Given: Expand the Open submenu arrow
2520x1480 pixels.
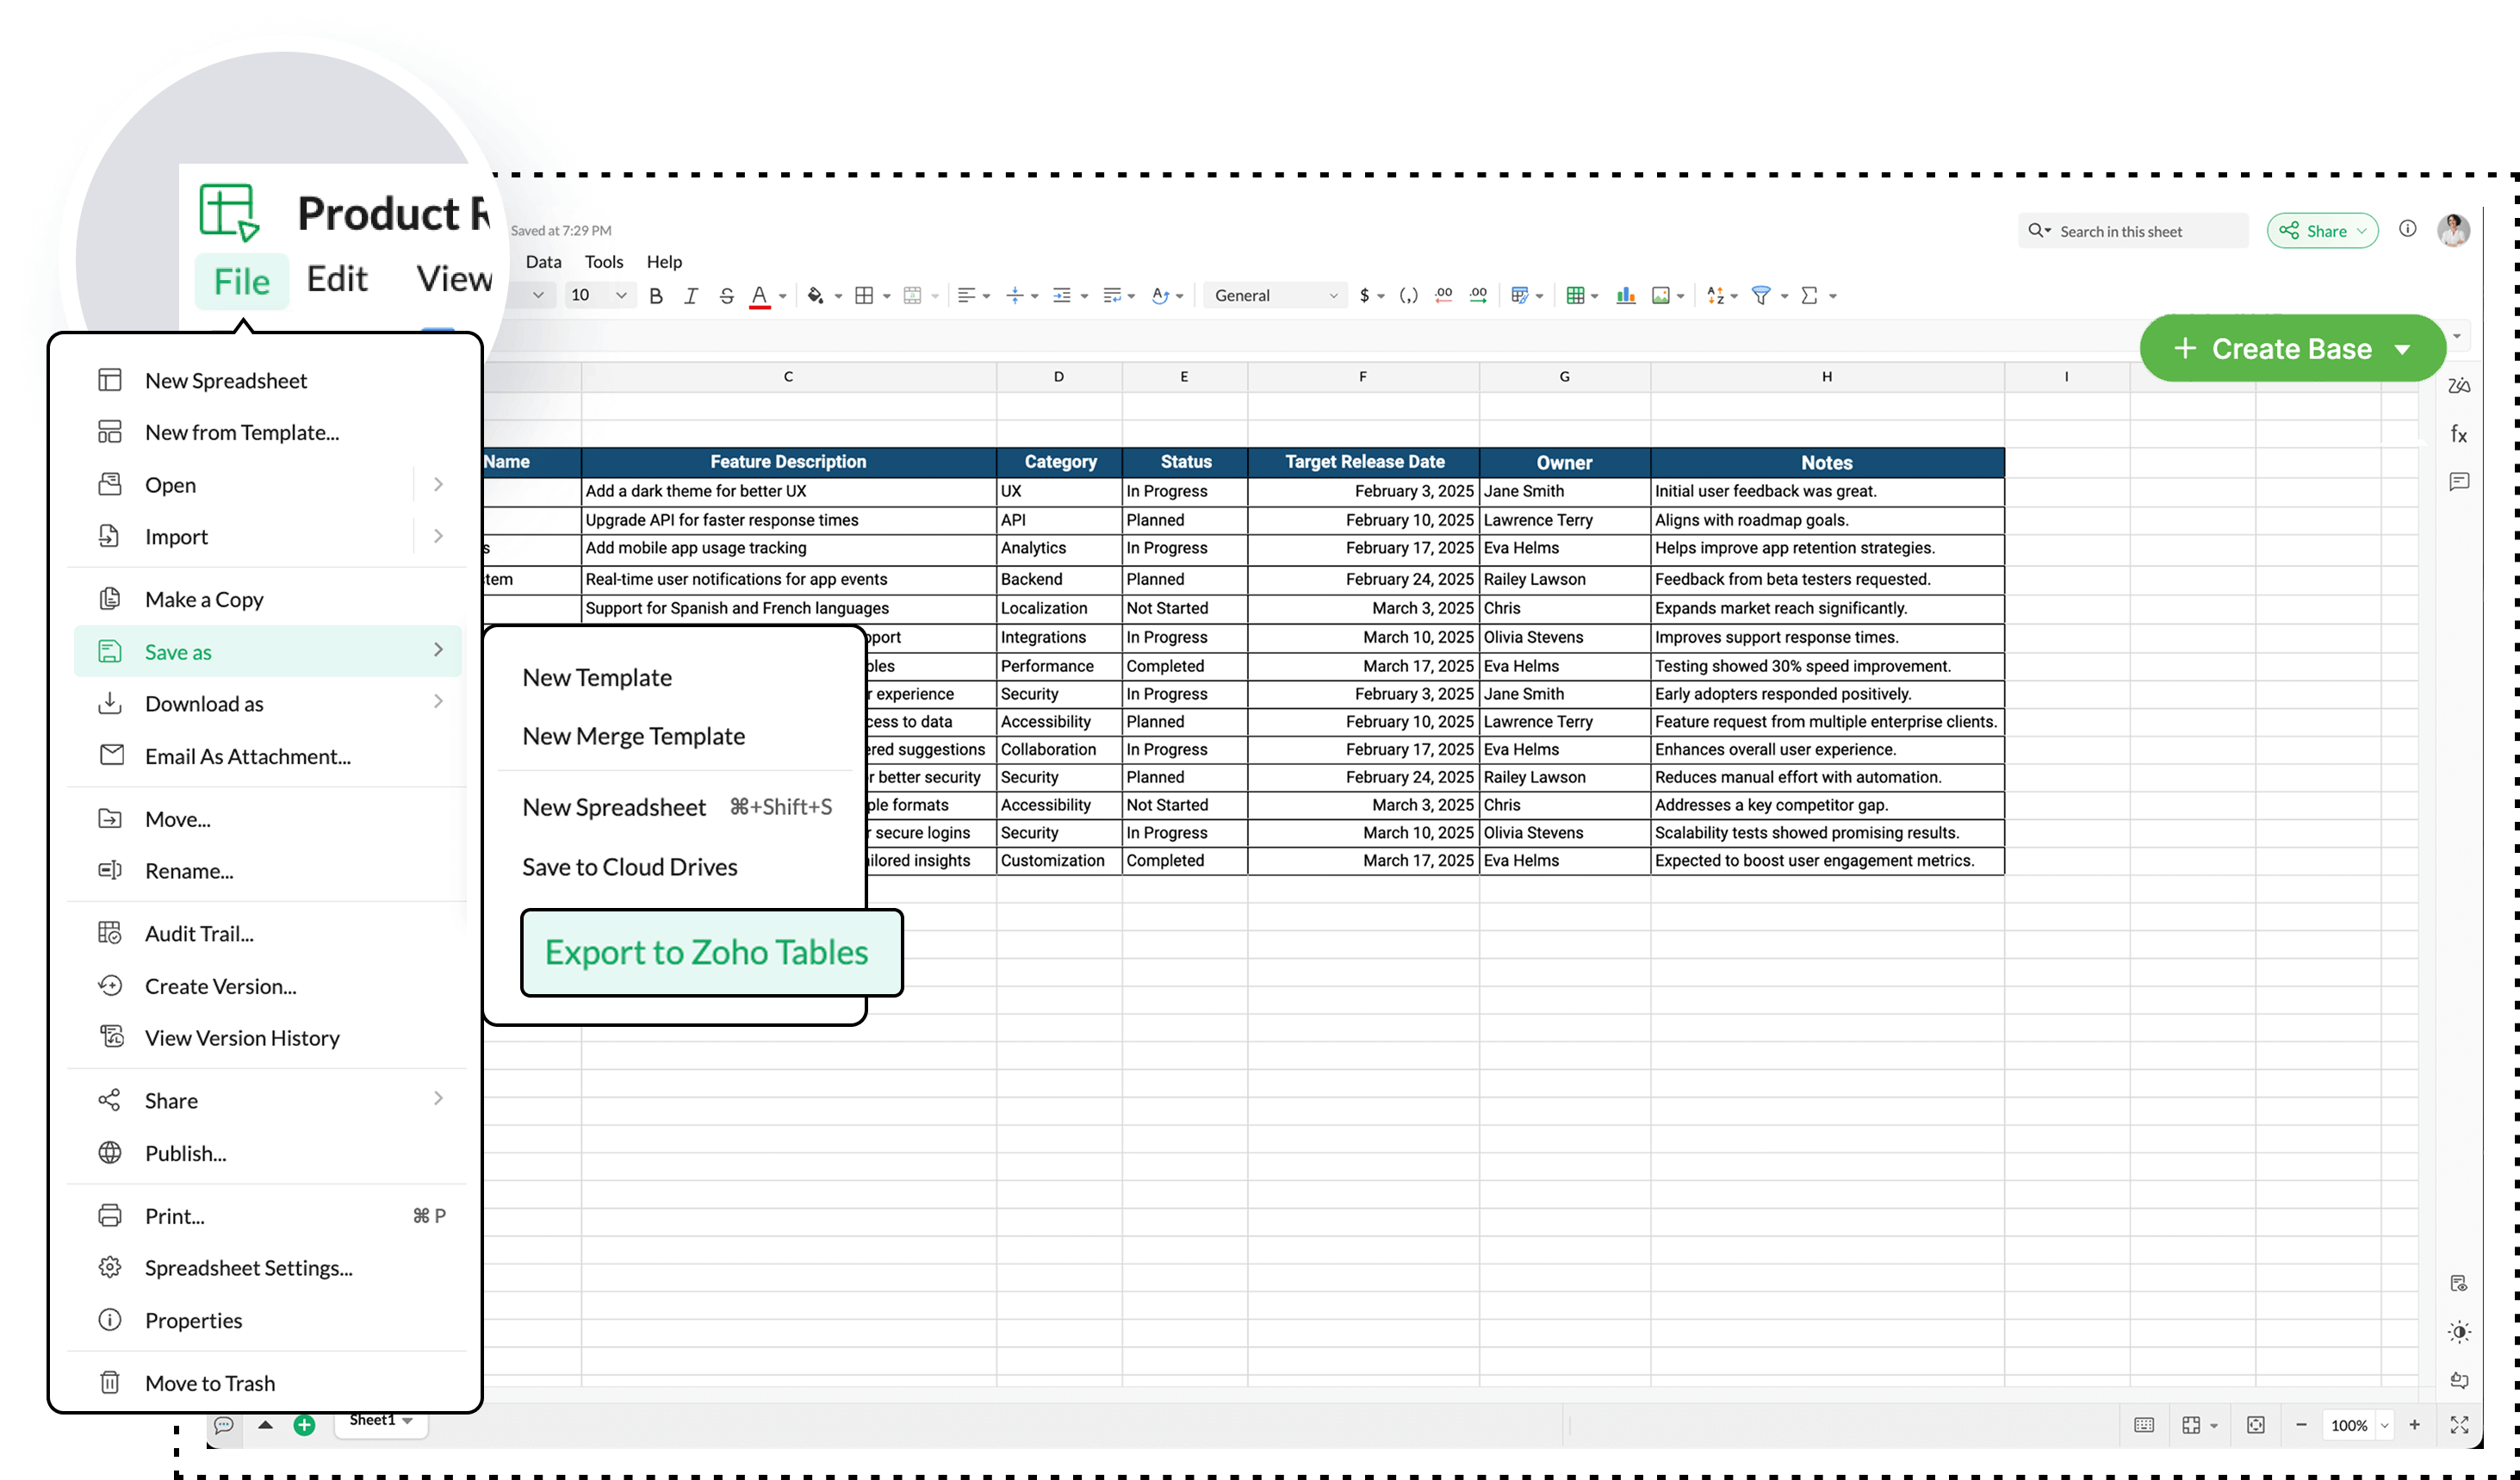Looking at the screenshot, I should [x=438, y=484].
